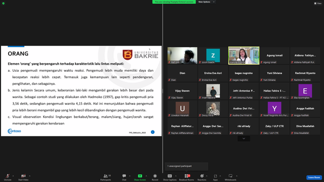
Task: Select Uswatun Hasanah brown U avatar
Action: coord(182,108)
